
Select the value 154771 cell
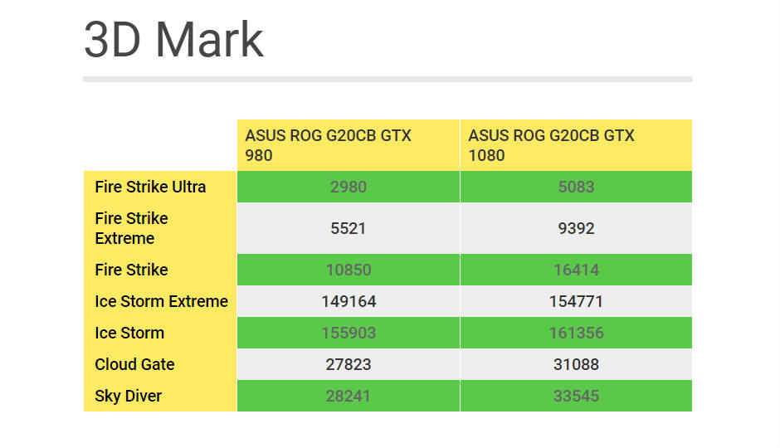tap(576, 301)
